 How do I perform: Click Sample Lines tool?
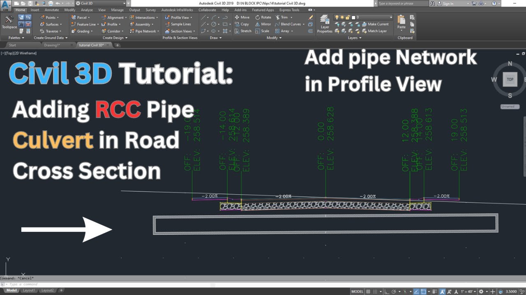click(x=178, y=24)
